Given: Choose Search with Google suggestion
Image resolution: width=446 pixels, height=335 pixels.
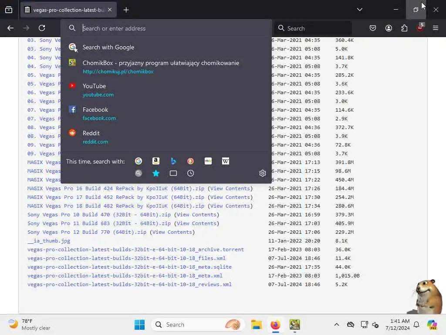Looking at the screenshot, I should [x=166, y=47].
